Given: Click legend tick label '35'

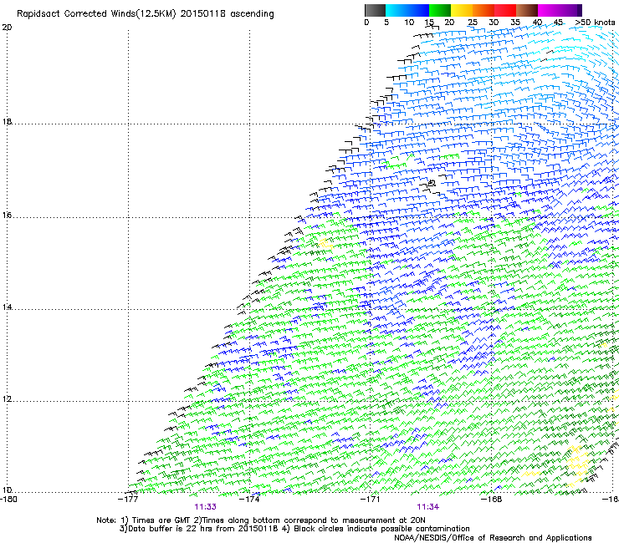Looking at the screenshot, I should (x=515, y=23).
